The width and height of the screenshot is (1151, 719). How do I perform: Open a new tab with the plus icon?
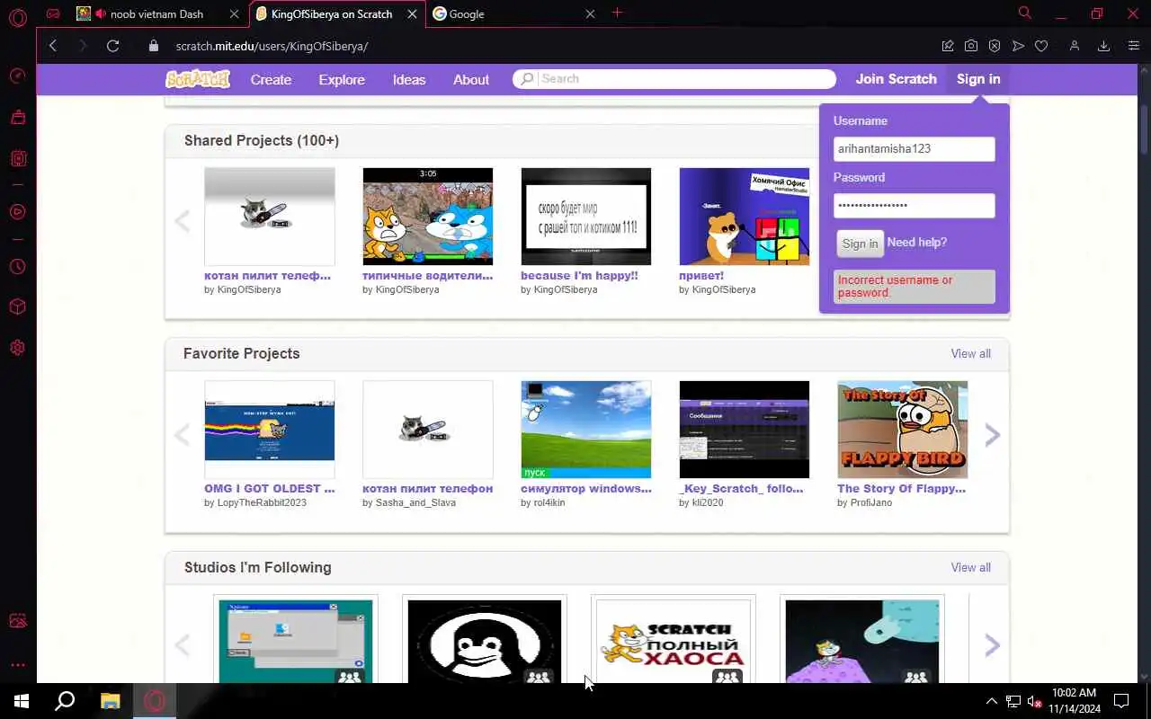[x=617, y=13]
